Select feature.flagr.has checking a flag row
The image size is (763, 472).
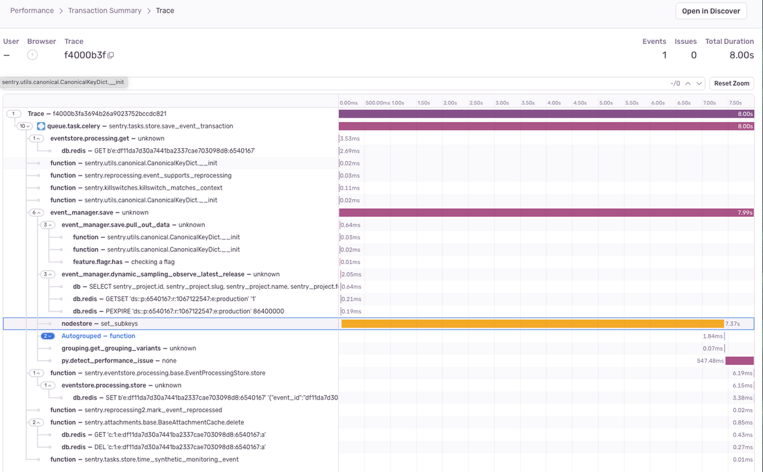click(378, 262)
